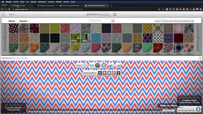Select the red-blue chevron pattern thumbnail

click(x=107, y=38)
